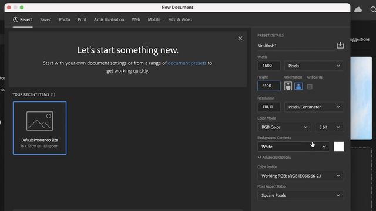Image resolution: width=376 pixels, height=211 pixels.
Task: Open the Color Profile dropdown
Action: tap(300, 176)
